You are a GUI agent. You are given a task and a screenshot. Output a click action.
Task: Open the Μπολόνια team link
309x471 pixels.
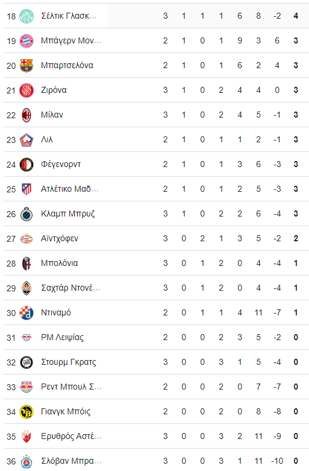coord(60,263)
